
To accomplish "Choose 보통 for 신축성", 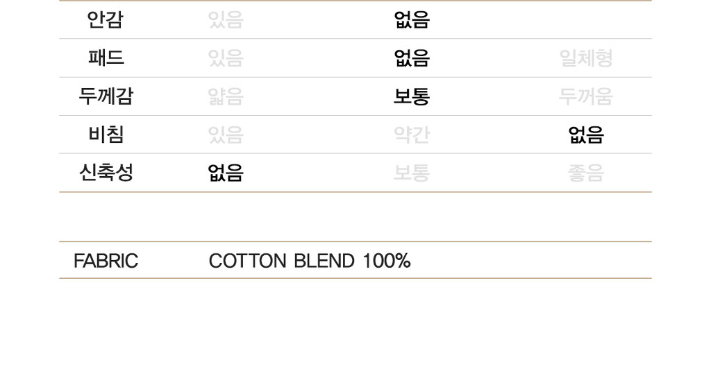I will point(412,173).
